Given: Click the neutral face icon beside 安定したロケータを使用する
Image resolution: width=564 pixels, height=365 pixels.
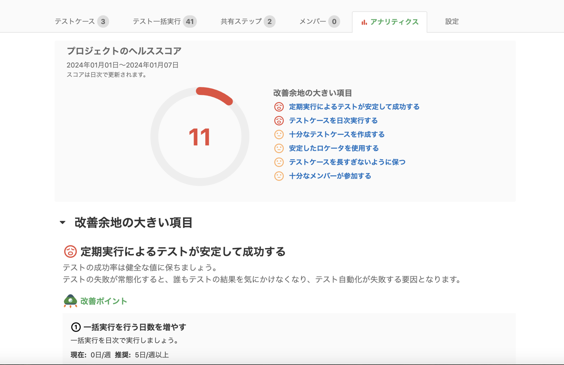Looking at the screenshot, I should pos(279,148).
